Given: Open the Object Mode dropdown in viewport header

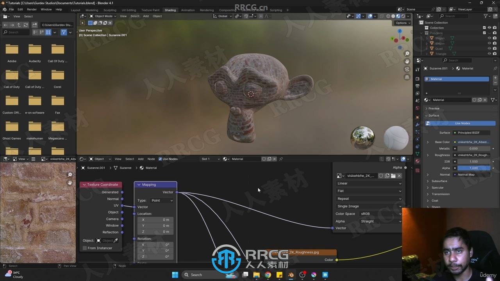Looking at the screenshot, I should [103, 16].
